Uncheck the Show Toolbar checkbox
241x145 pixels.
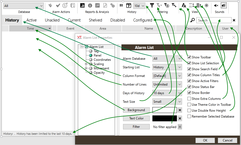pyautogui.click(x=190, y=57)
